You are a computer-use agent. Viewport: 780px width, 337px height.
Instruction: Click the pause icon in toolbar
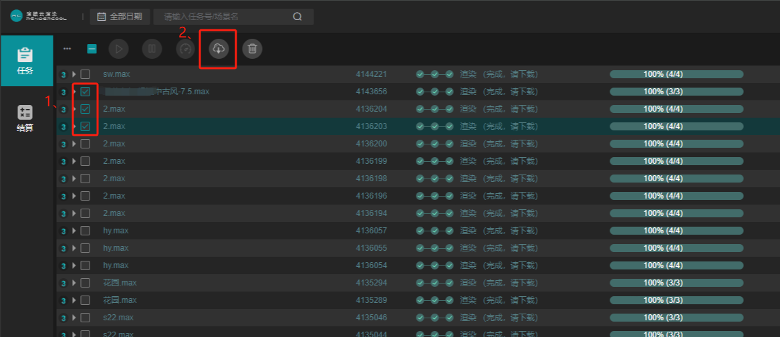tap(152, 49)
